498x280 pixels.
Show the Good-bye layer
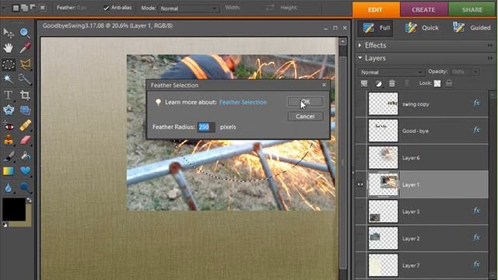[360, 131]
